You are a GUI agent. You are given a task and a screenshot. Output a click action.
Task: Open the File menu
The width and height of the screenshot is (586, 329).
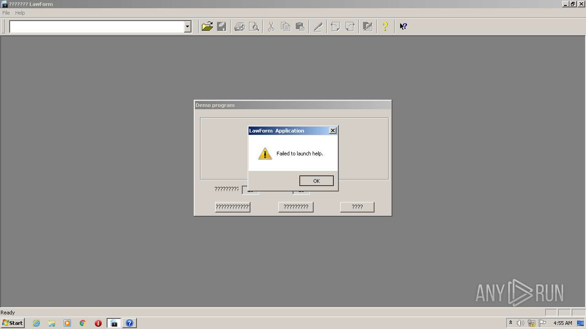(x=6, y=13)
